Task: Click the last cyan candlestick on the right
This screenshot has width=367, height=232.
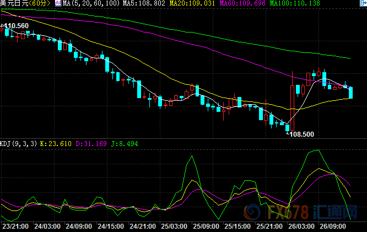Action: 350,93
